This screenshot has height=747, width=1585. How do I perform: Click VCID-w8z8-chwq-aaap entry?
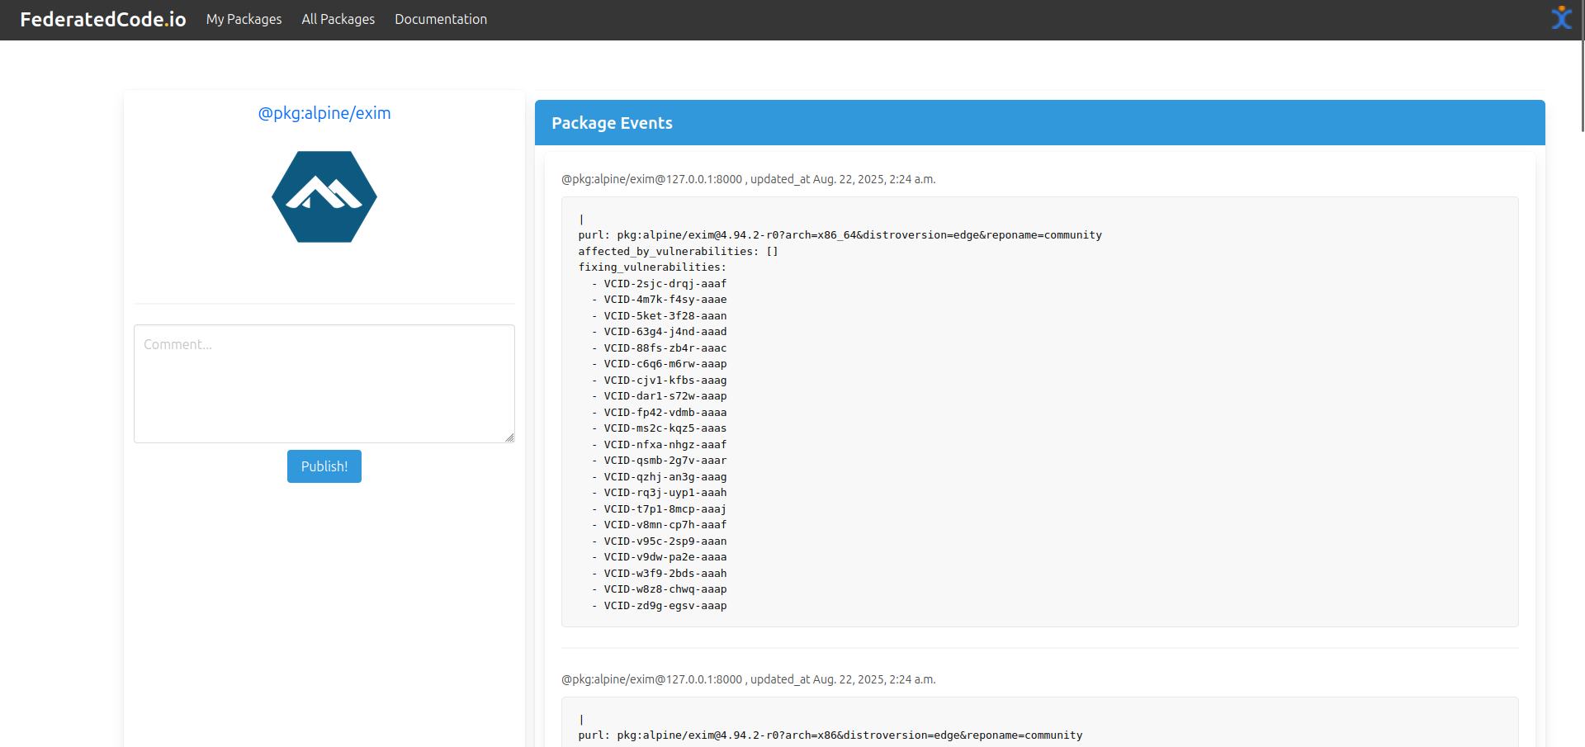coord(665,589)
